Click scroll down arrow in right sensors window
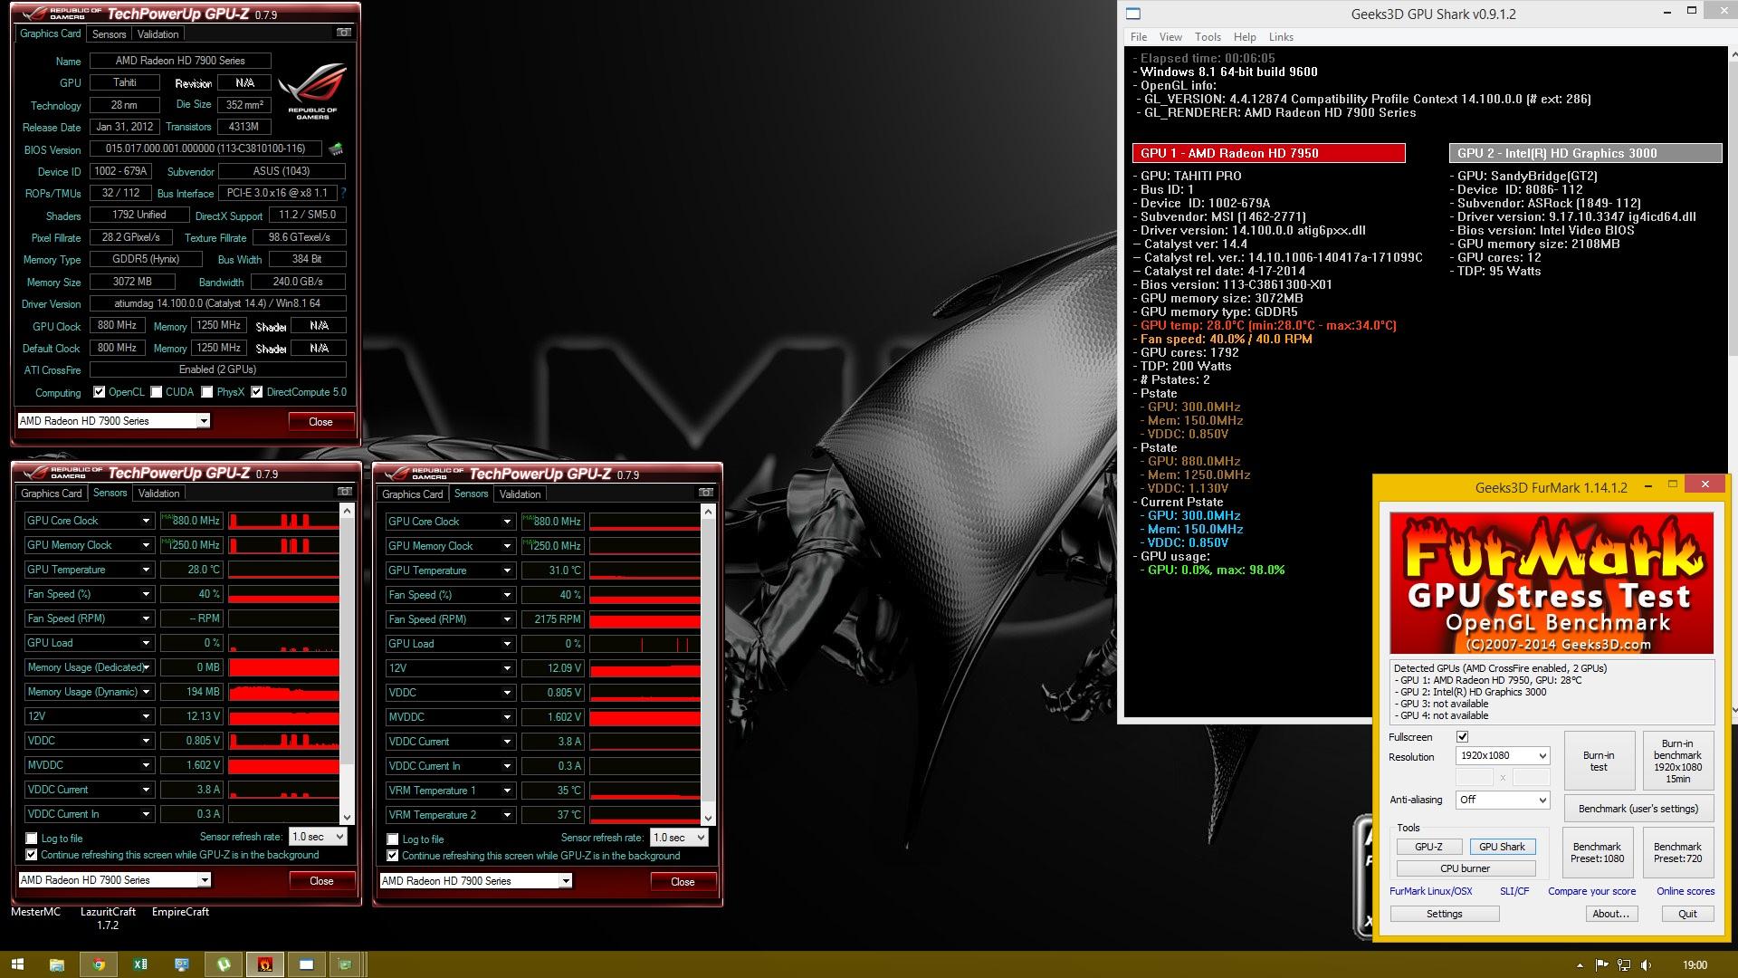Image resolution: width=1738 pixels, height=978 pixels. [x=708, y=818]
